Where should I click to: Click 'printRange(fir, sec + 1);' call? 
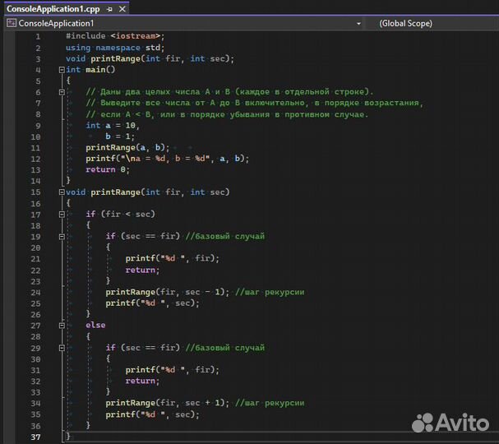tap(168, 403)
